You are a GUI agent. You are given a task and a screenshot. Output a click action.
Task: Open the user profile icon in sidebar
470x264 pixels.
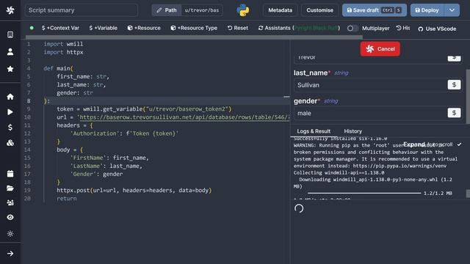click(10, 52)
